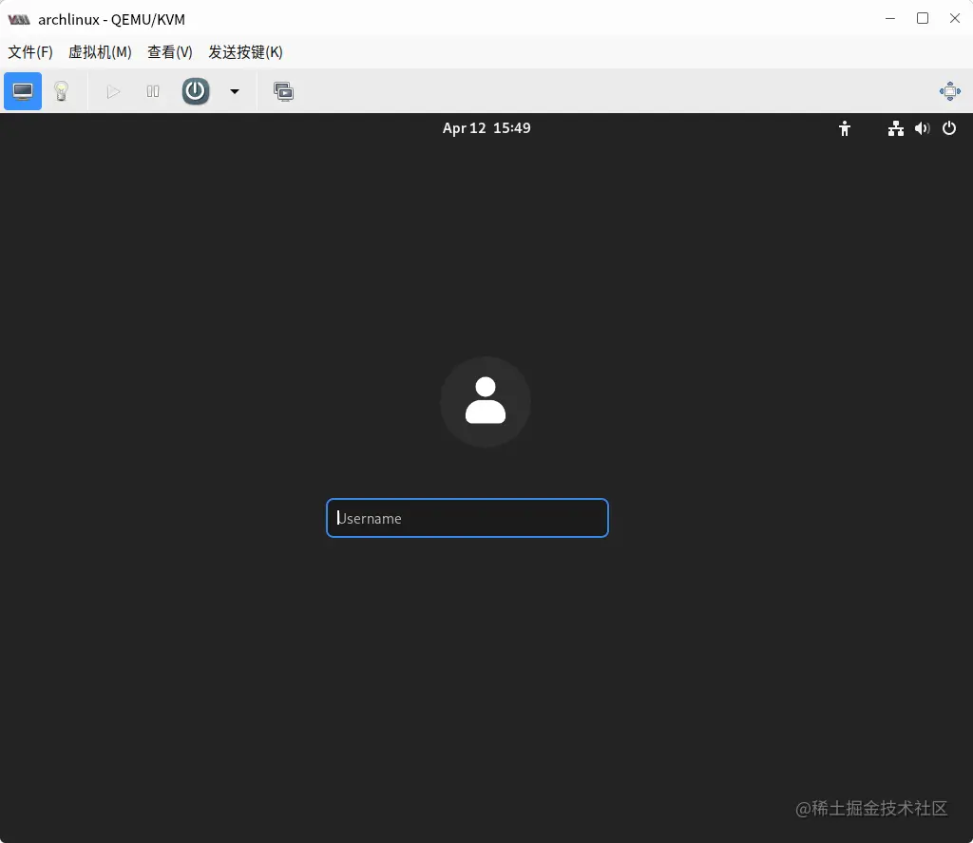Open the 文件(F) menu
Screen dimensions: 973x843
coord(29,52)
